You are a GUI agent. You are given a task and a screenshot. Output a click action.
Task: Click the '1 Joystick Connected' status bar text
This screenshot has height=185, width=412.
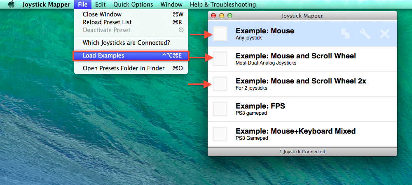302,152
